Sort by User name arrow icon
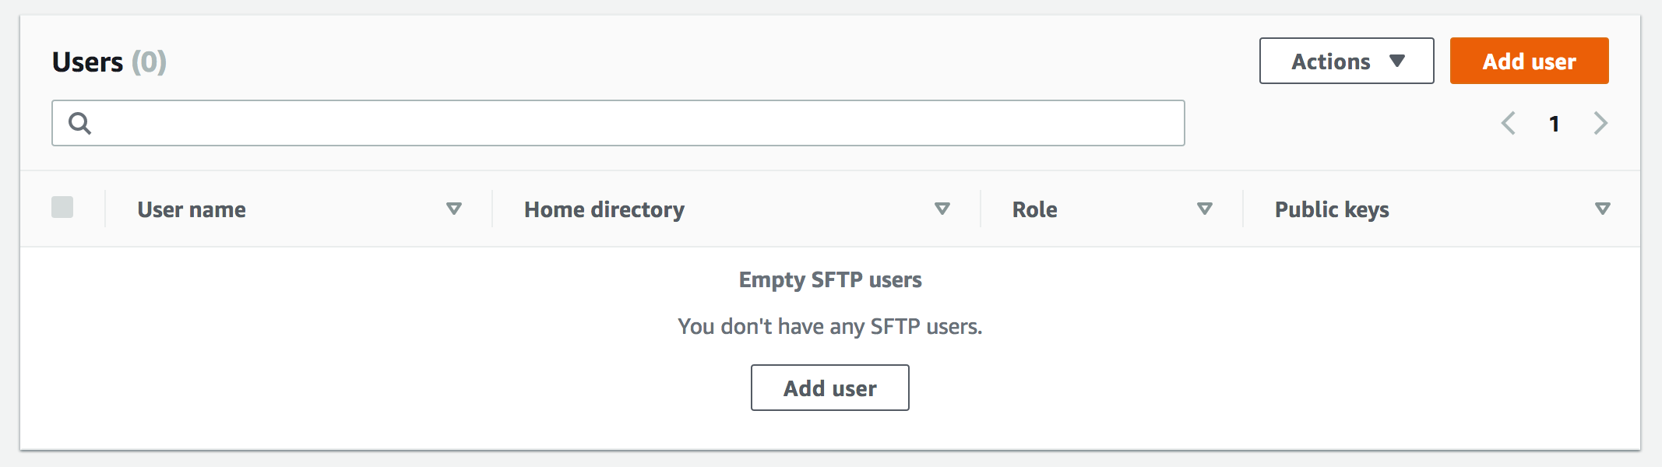The image size is (1662, 467). pyautogui.click(x=454, y=209)
